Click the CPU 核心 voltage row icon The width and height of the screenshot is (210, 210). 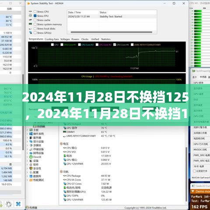click(65, 148)
